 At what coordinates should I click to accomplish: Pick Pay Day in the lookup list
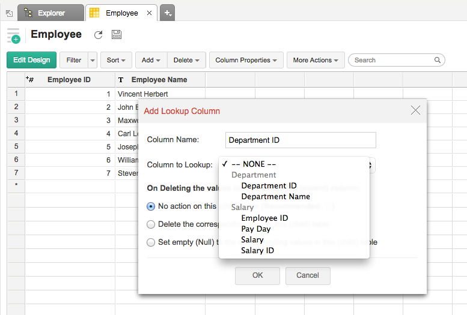(256, 229)
